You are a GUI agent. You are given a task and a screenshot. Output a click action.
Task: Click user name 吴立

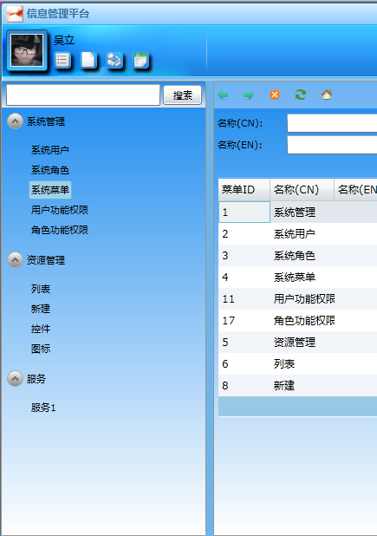tap(64, 41)
